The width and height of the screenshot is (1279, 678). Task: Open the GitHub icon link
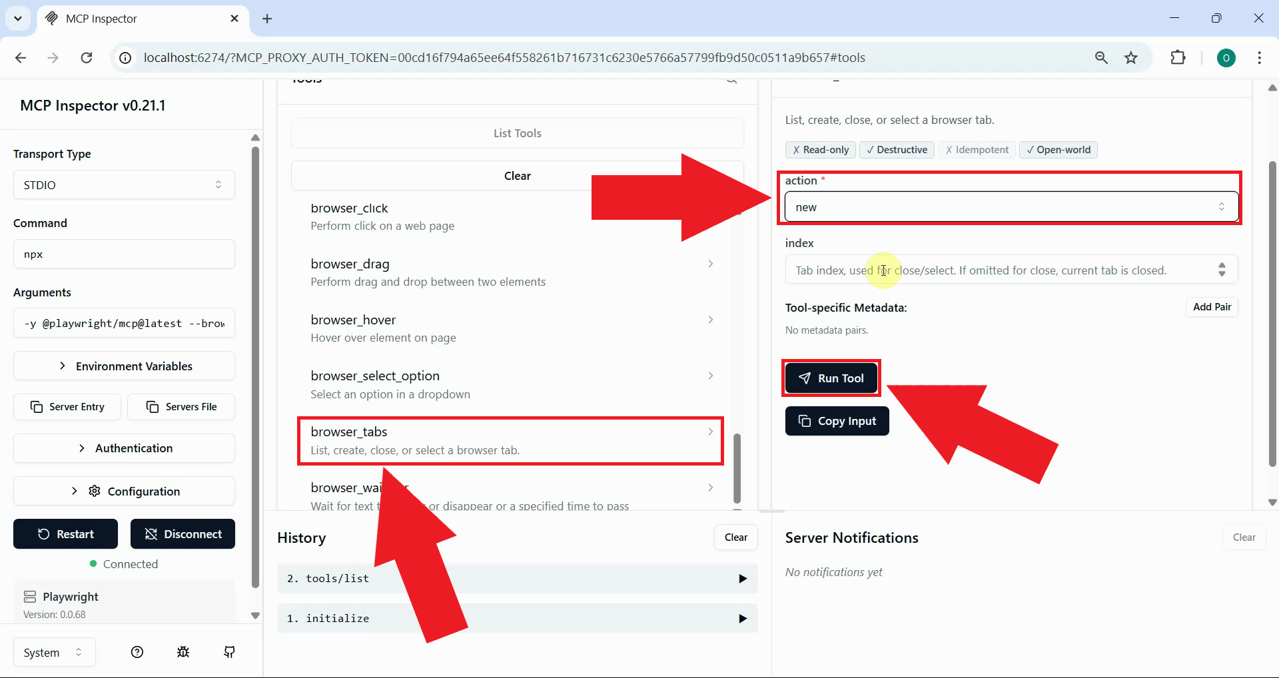[x=229, y=652]
